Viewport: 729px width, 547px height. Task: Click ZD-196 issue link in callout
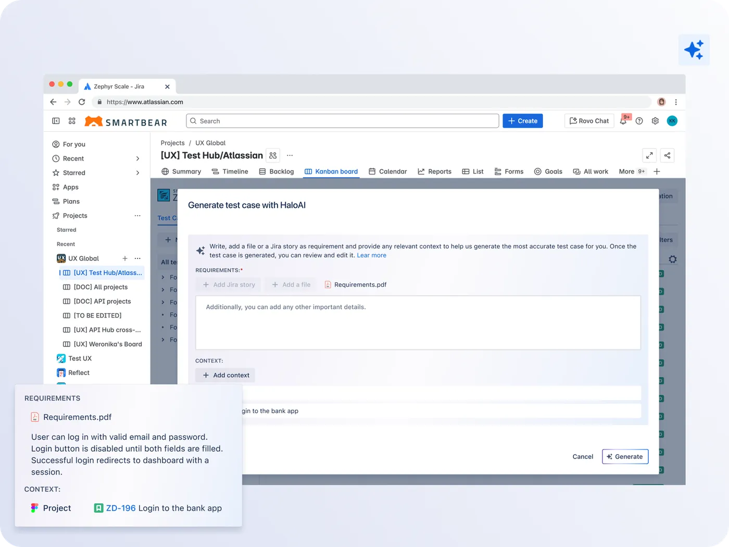point(121,508)
